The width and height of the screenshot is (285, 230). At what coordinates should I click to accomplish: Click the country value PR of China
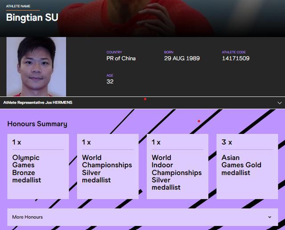(121, 58)
